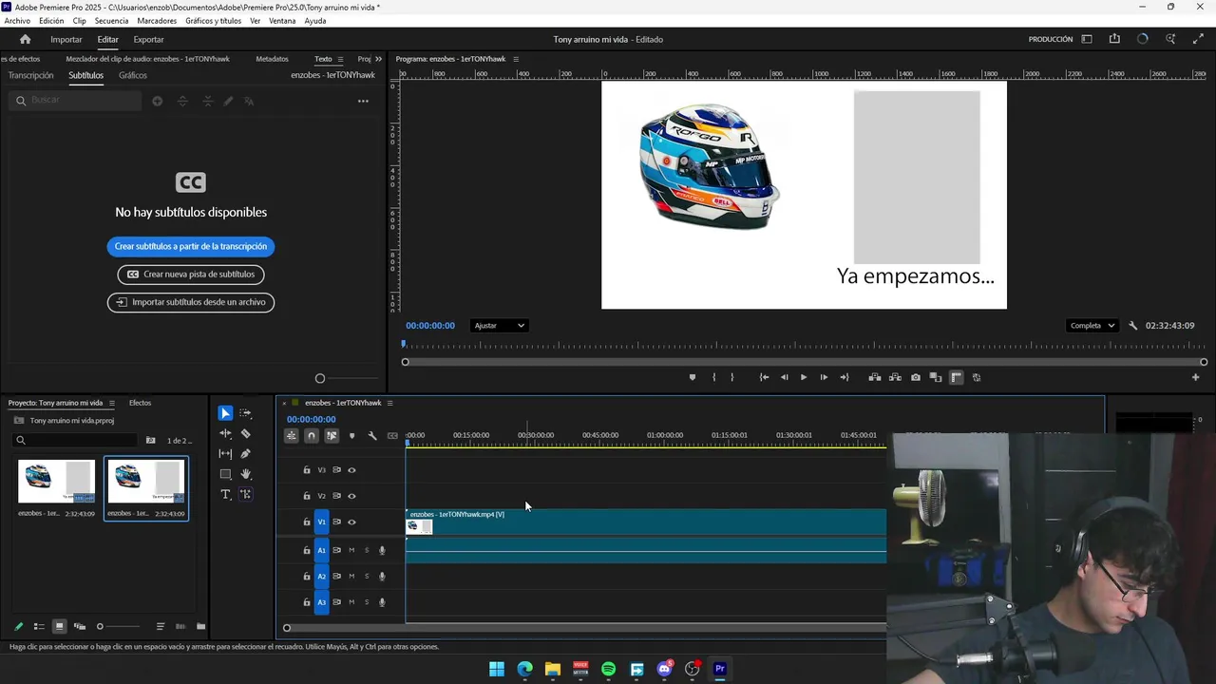Image resolution: width=1216 pixels, height=684 pixels.
Task: Toggle visibility eye for track V3
Action: pyautogui.click(x=351, y=470)
